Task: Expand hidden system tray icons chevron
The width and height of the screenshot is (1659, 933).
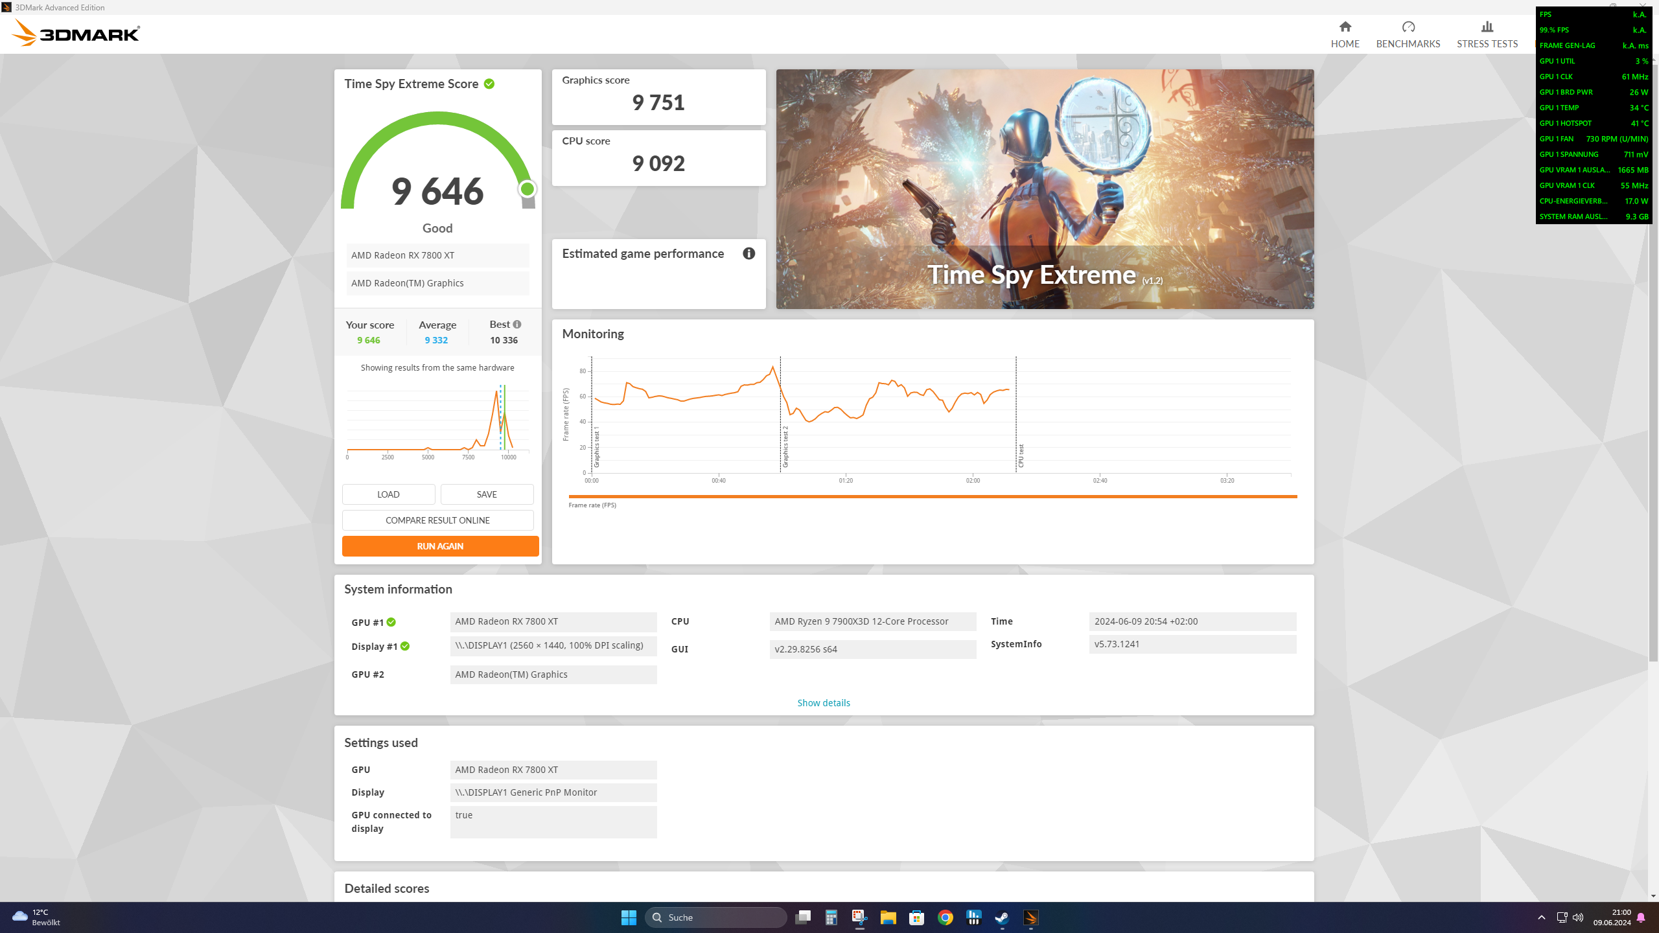Action: click(1542, 917)
